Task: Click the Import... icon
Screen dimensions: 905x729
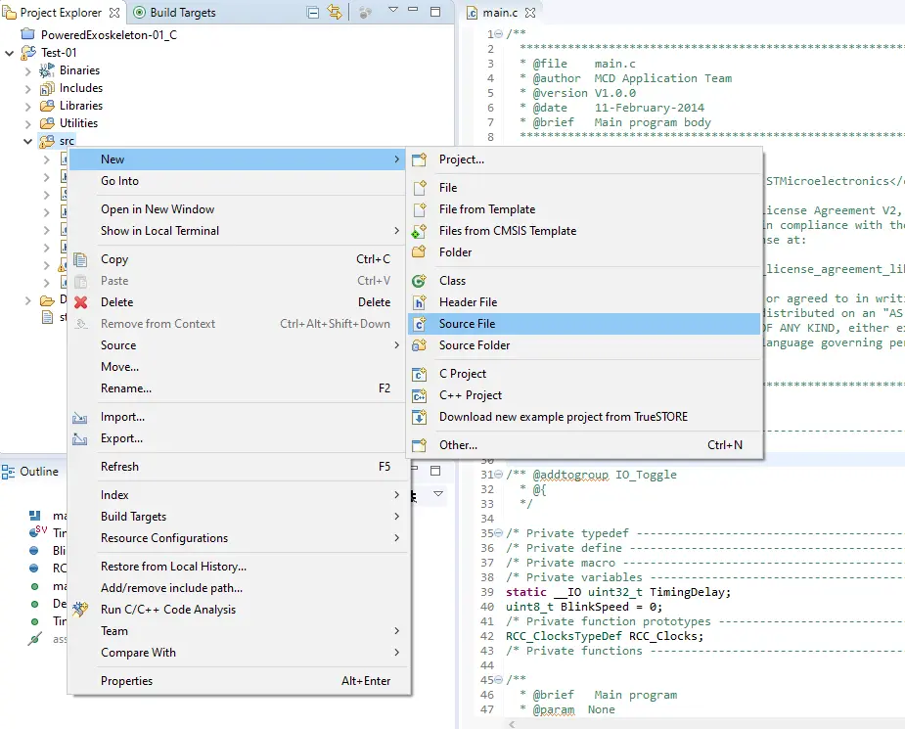Action: coord(79,417)
